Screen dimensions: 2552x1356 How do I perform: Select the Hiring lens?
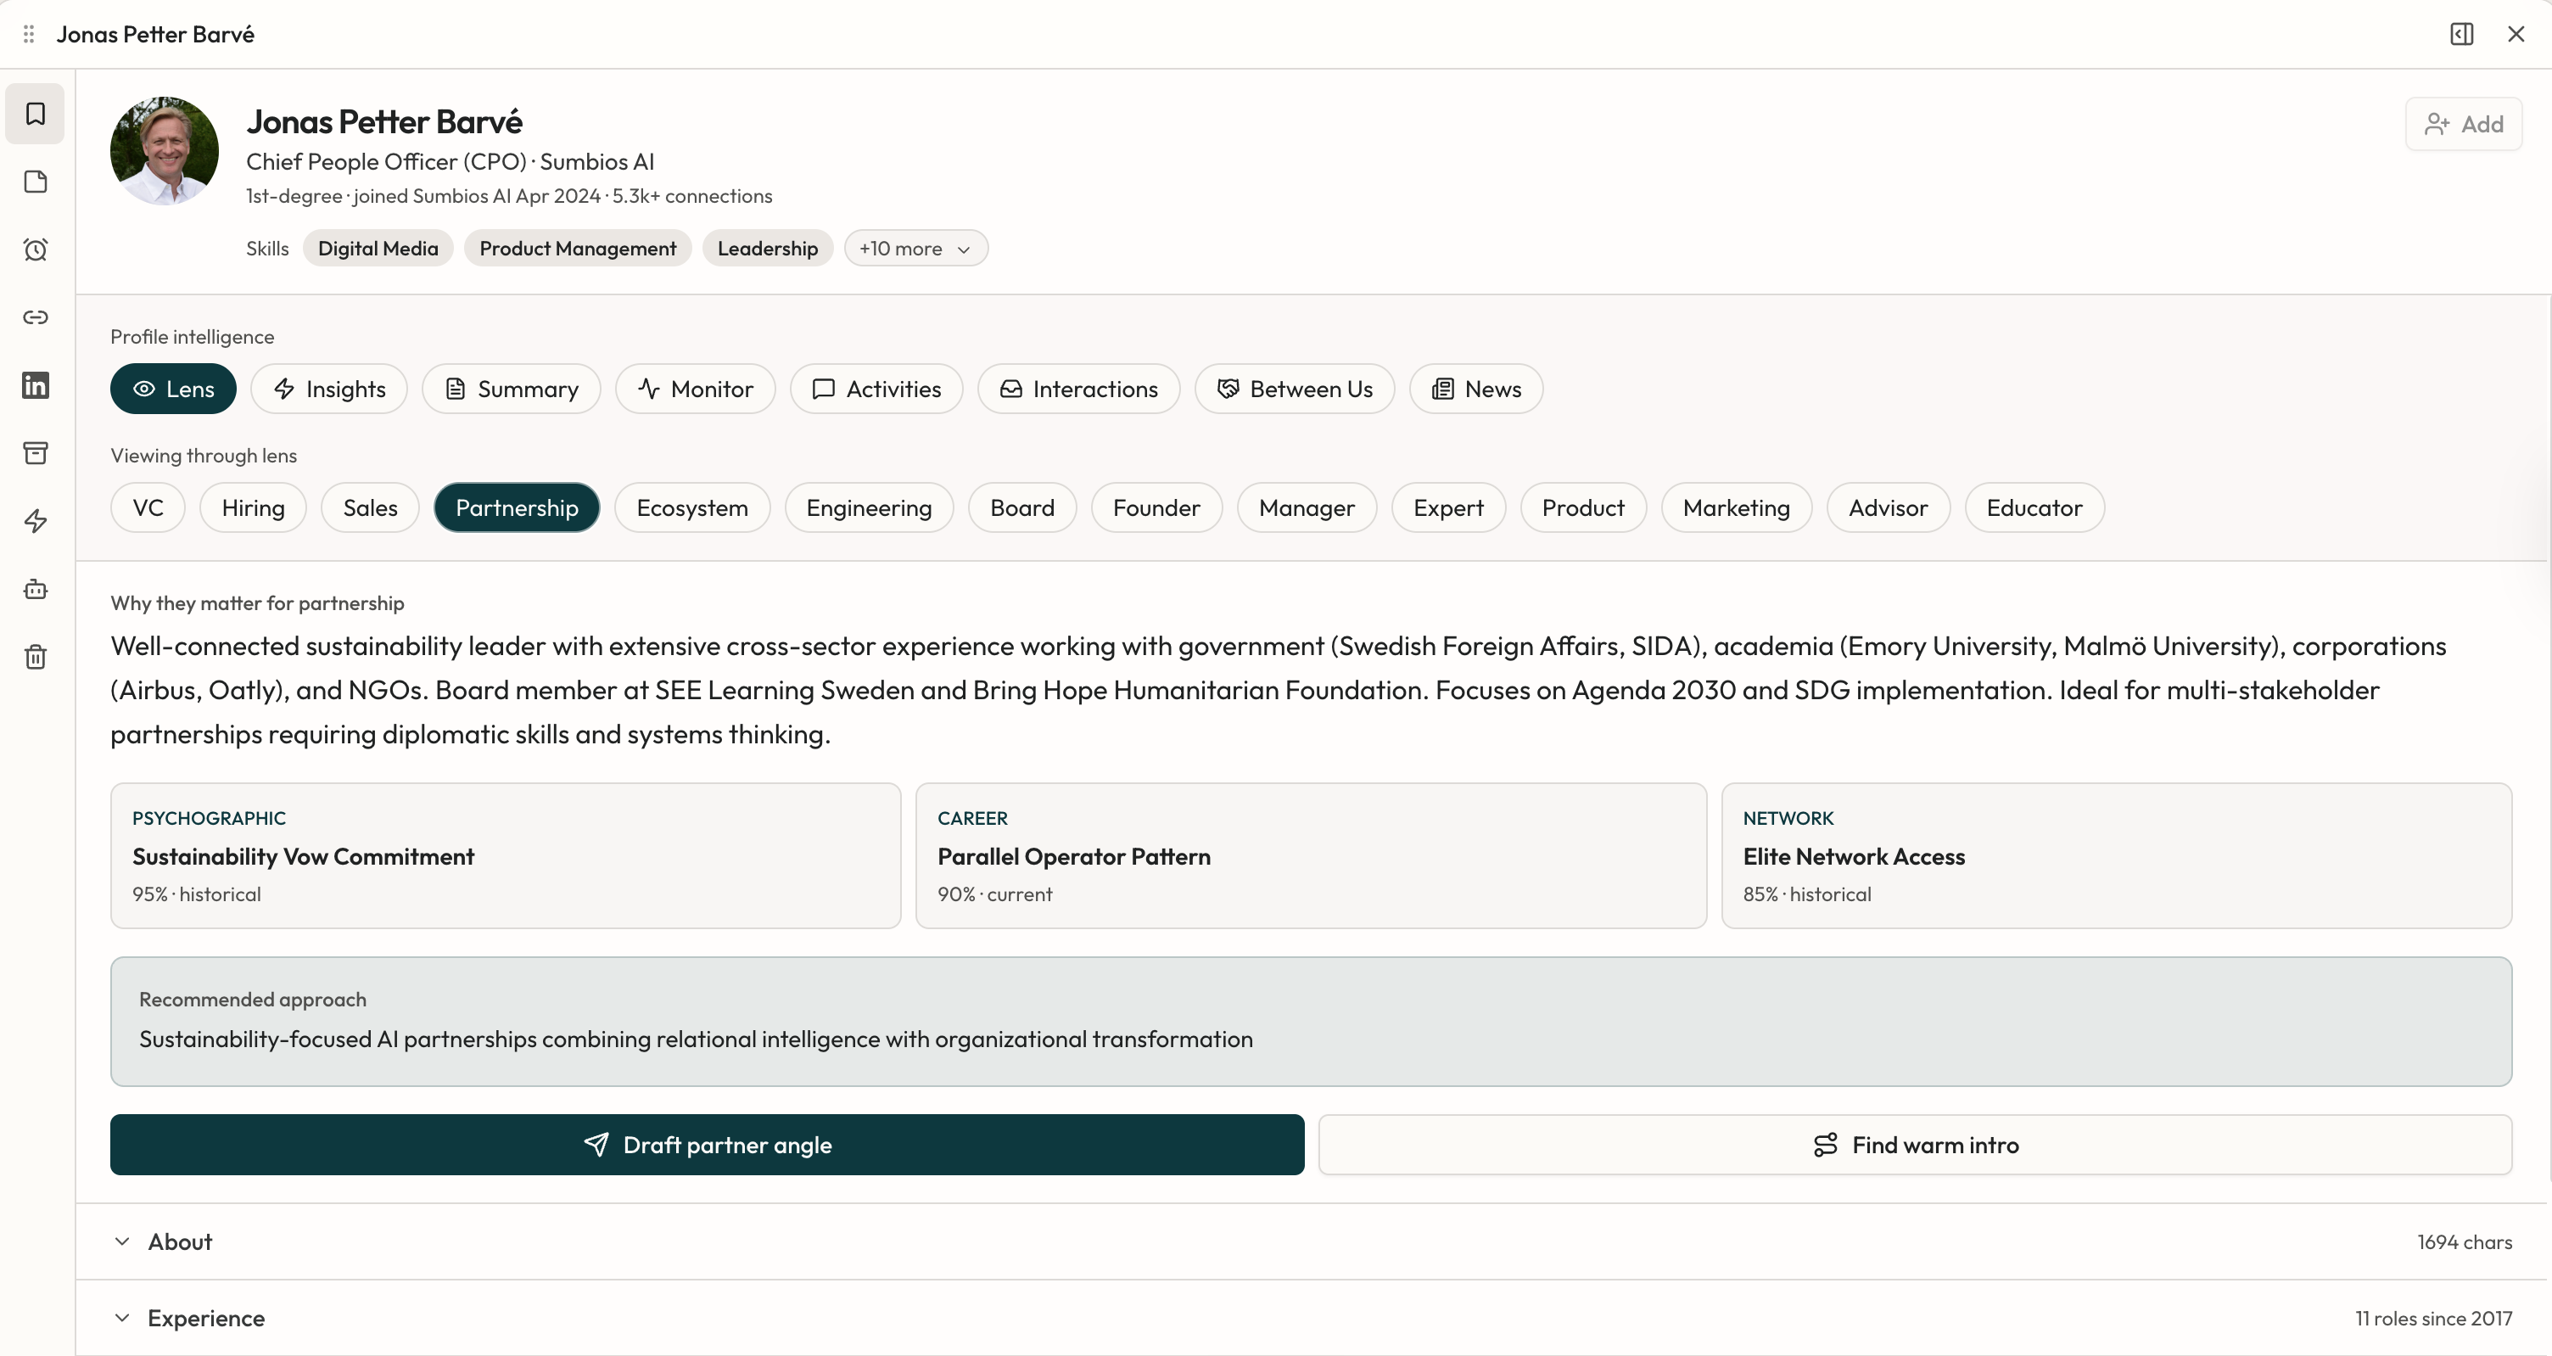click(253, 507)
